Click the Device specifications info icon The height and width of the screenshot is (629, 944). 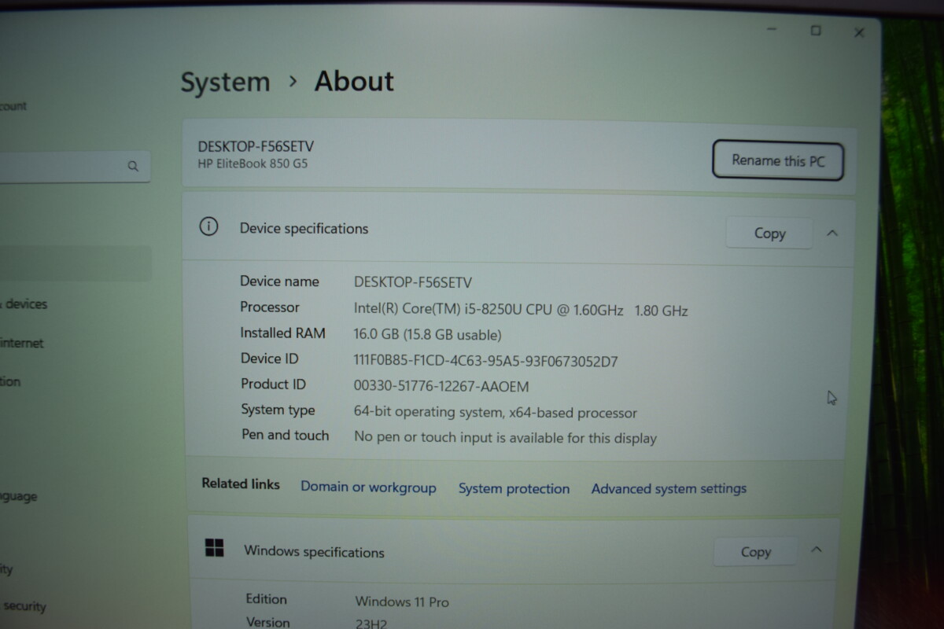[208, 227]
